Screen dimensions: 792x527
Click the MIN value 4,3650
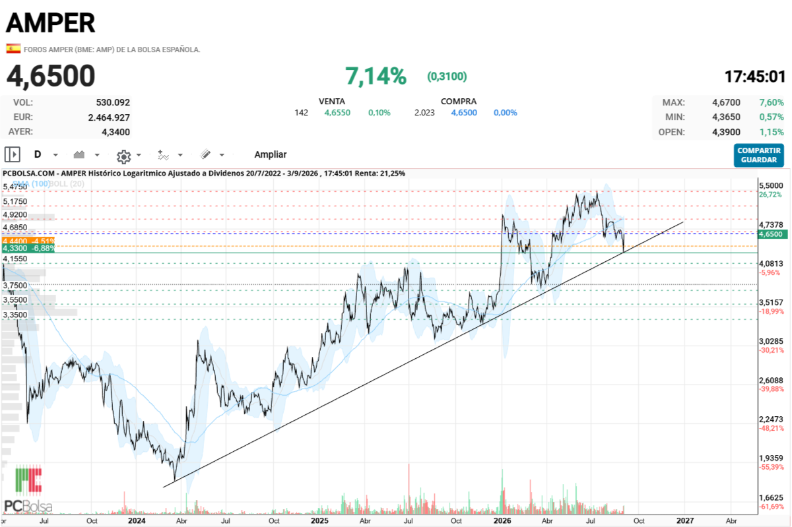726,117
